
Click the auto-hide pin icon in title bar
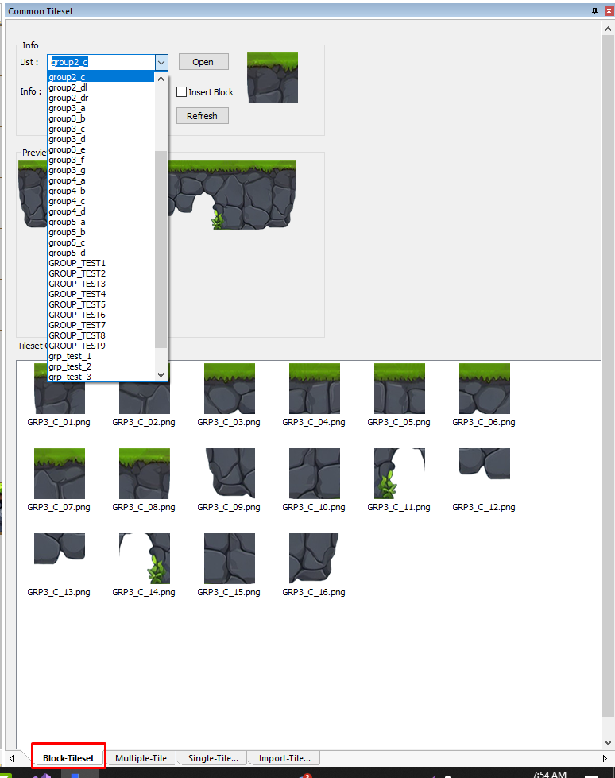pyautogui.click(x=594, y=10)
